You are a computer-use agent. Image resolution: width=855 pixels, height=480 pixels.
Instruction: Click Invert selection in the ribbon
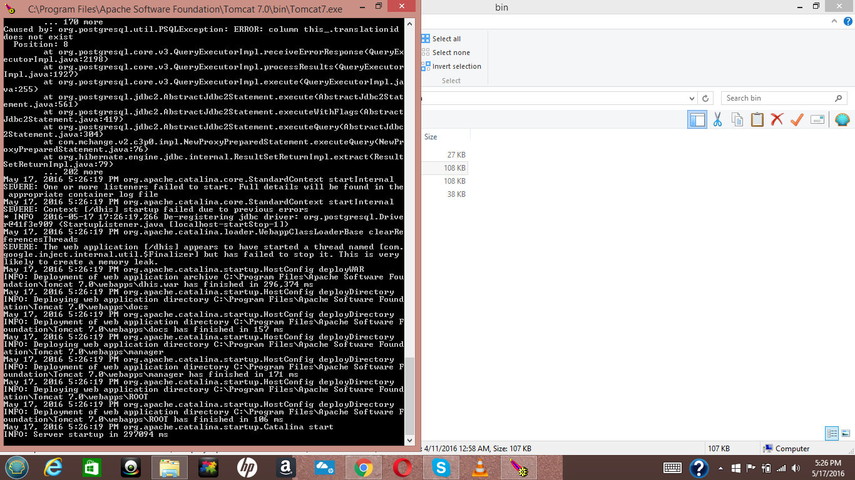456,66
